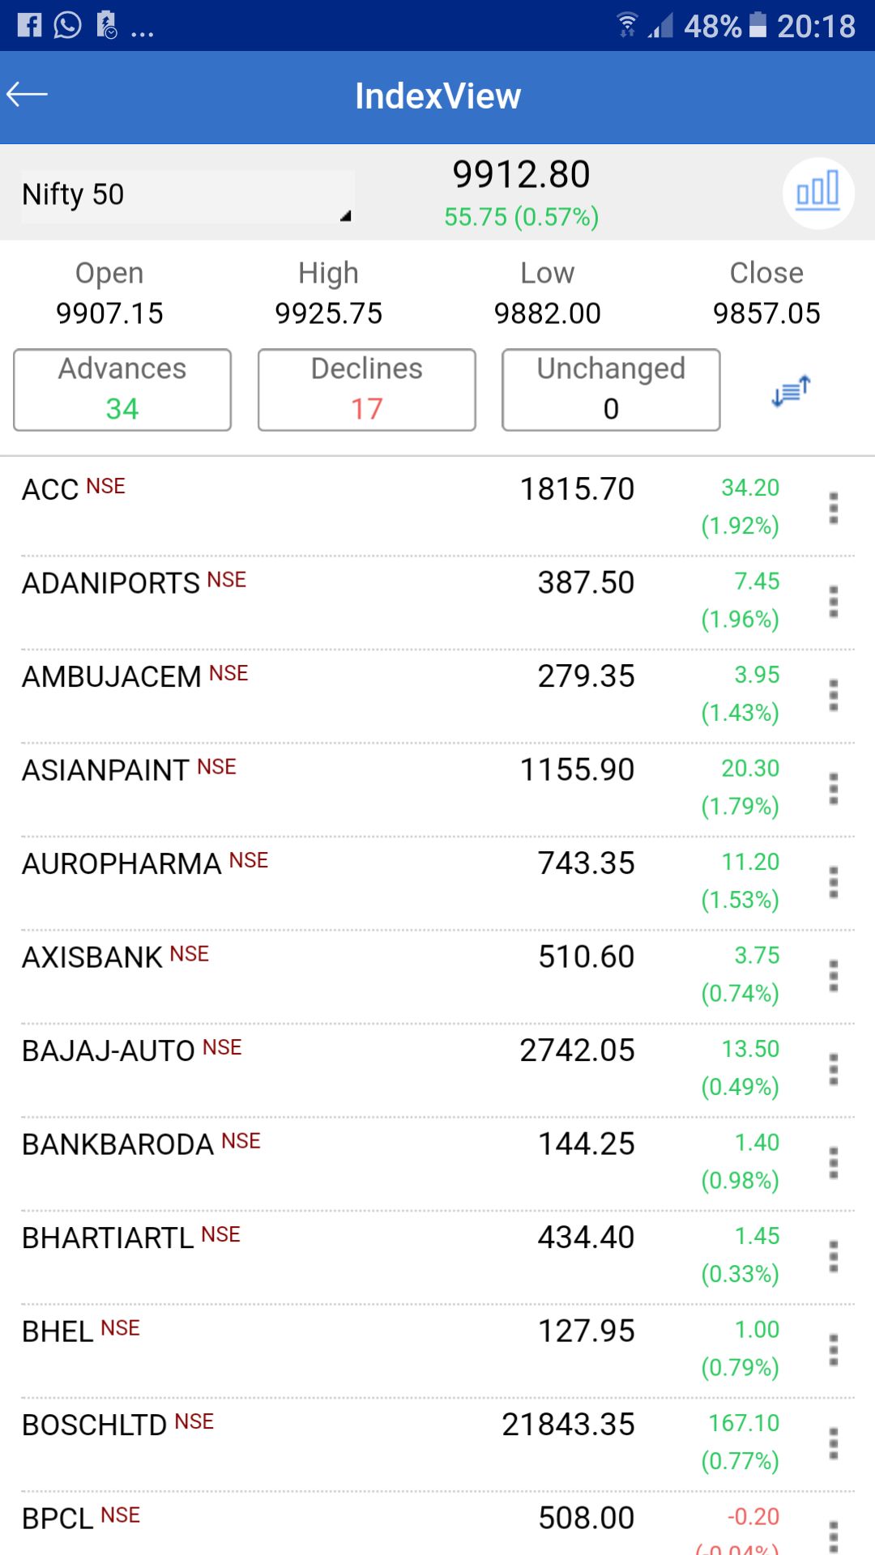Tap the WhatsApp notification icon in status bar

67,25
